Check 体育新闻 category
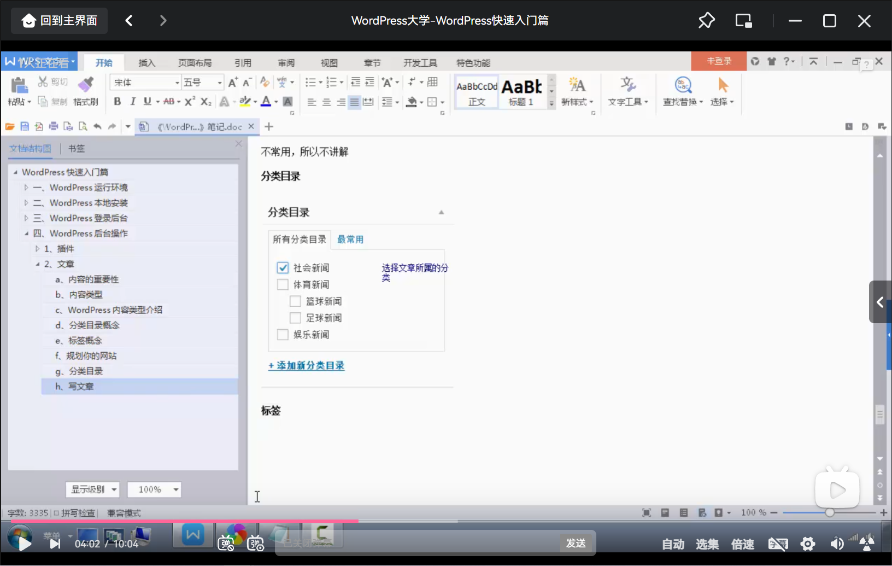This screenshot has width=892, height=566. click(x=283, y=284)
